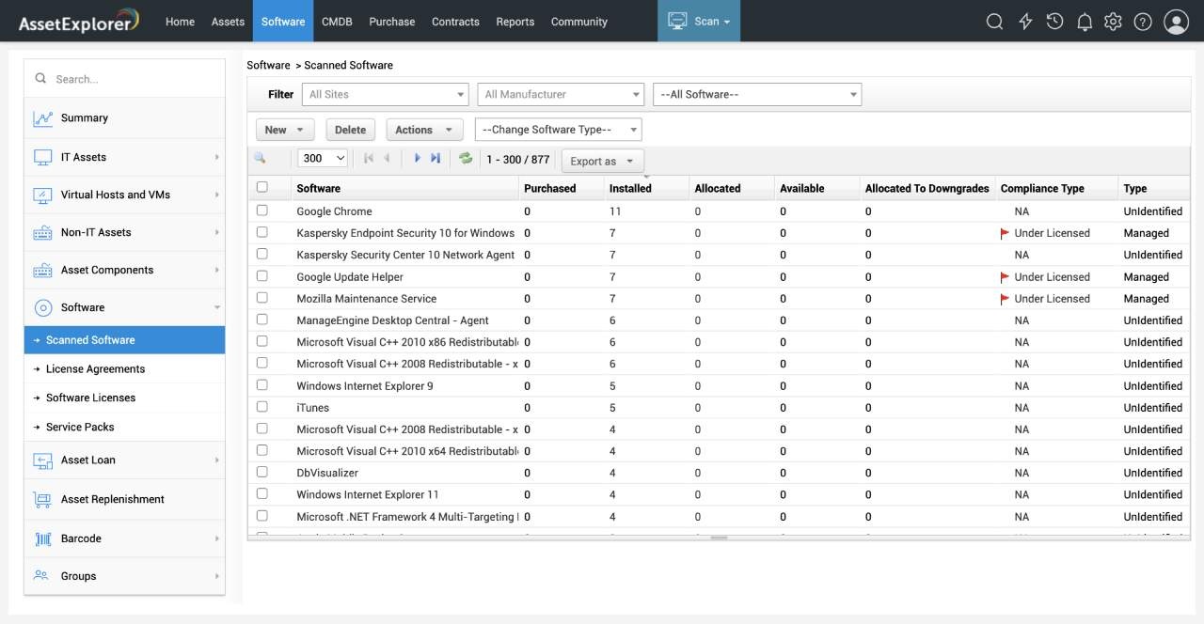Open Software Licenses in sidebar
This screenshot has width=1204, height=624.
point(124,398)
